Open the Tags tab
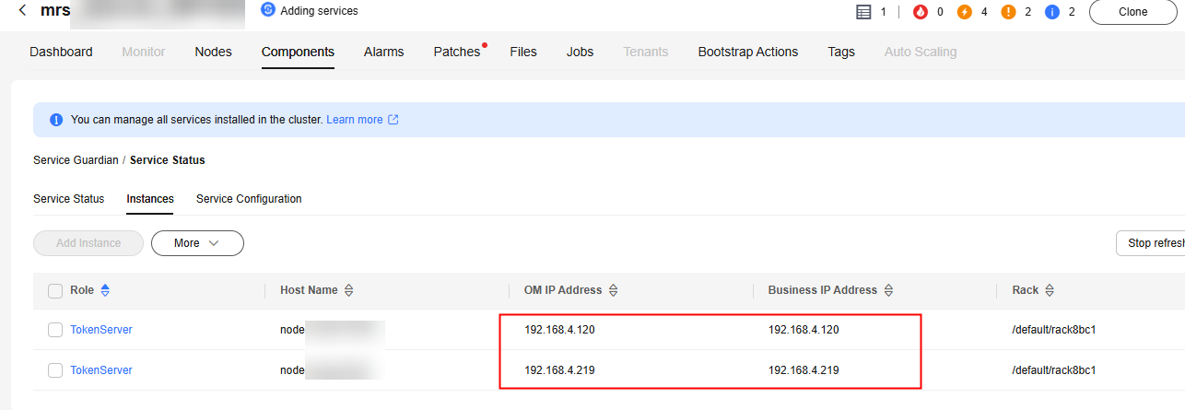 pos(841,52)
